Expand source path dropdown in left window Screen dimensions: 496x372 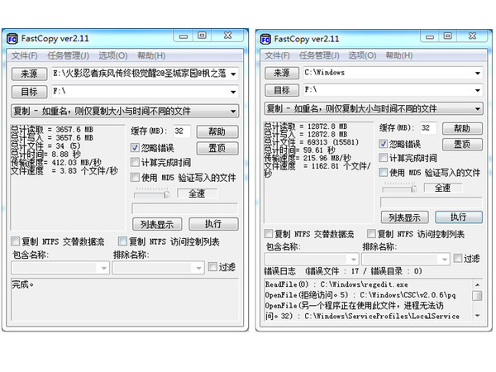point(233,74)
